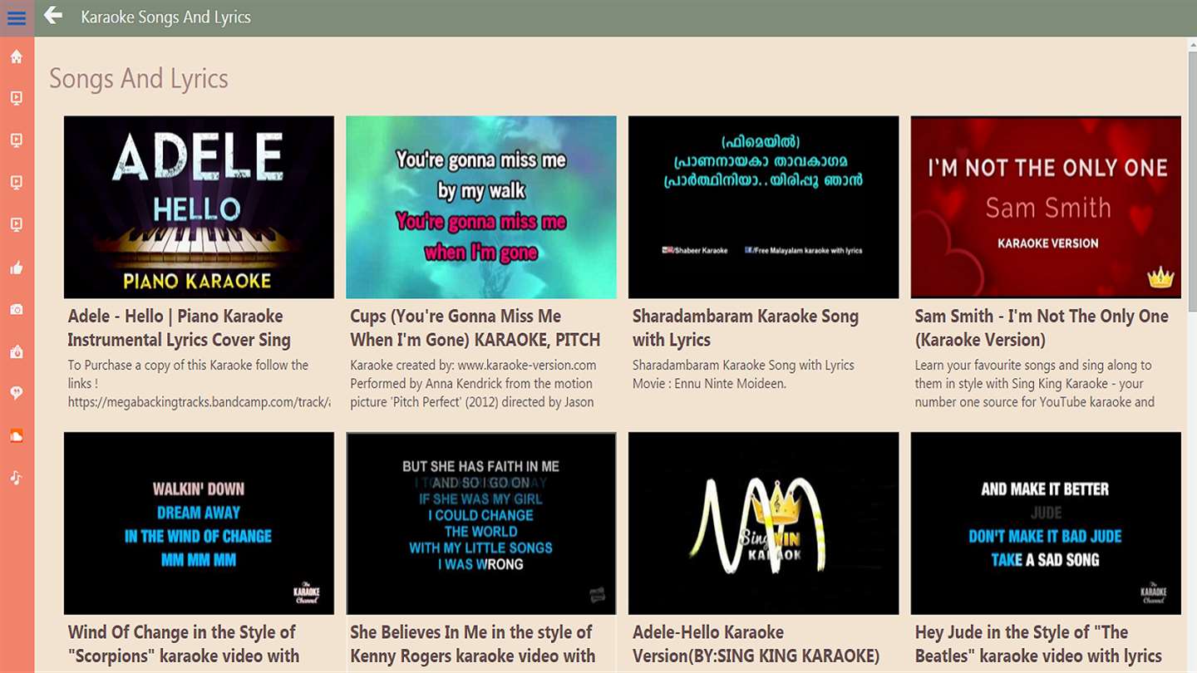Open the orange SoundCloud sidebar icon
The image size is (1197, 673).
tap(17, 435)
